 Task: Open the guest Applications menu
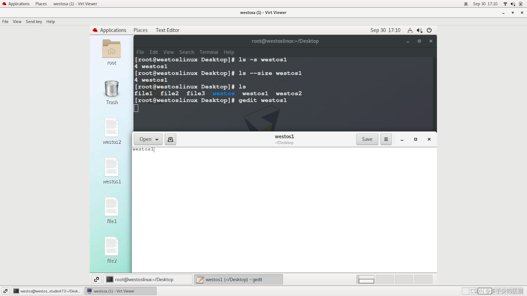pos(113,30)
